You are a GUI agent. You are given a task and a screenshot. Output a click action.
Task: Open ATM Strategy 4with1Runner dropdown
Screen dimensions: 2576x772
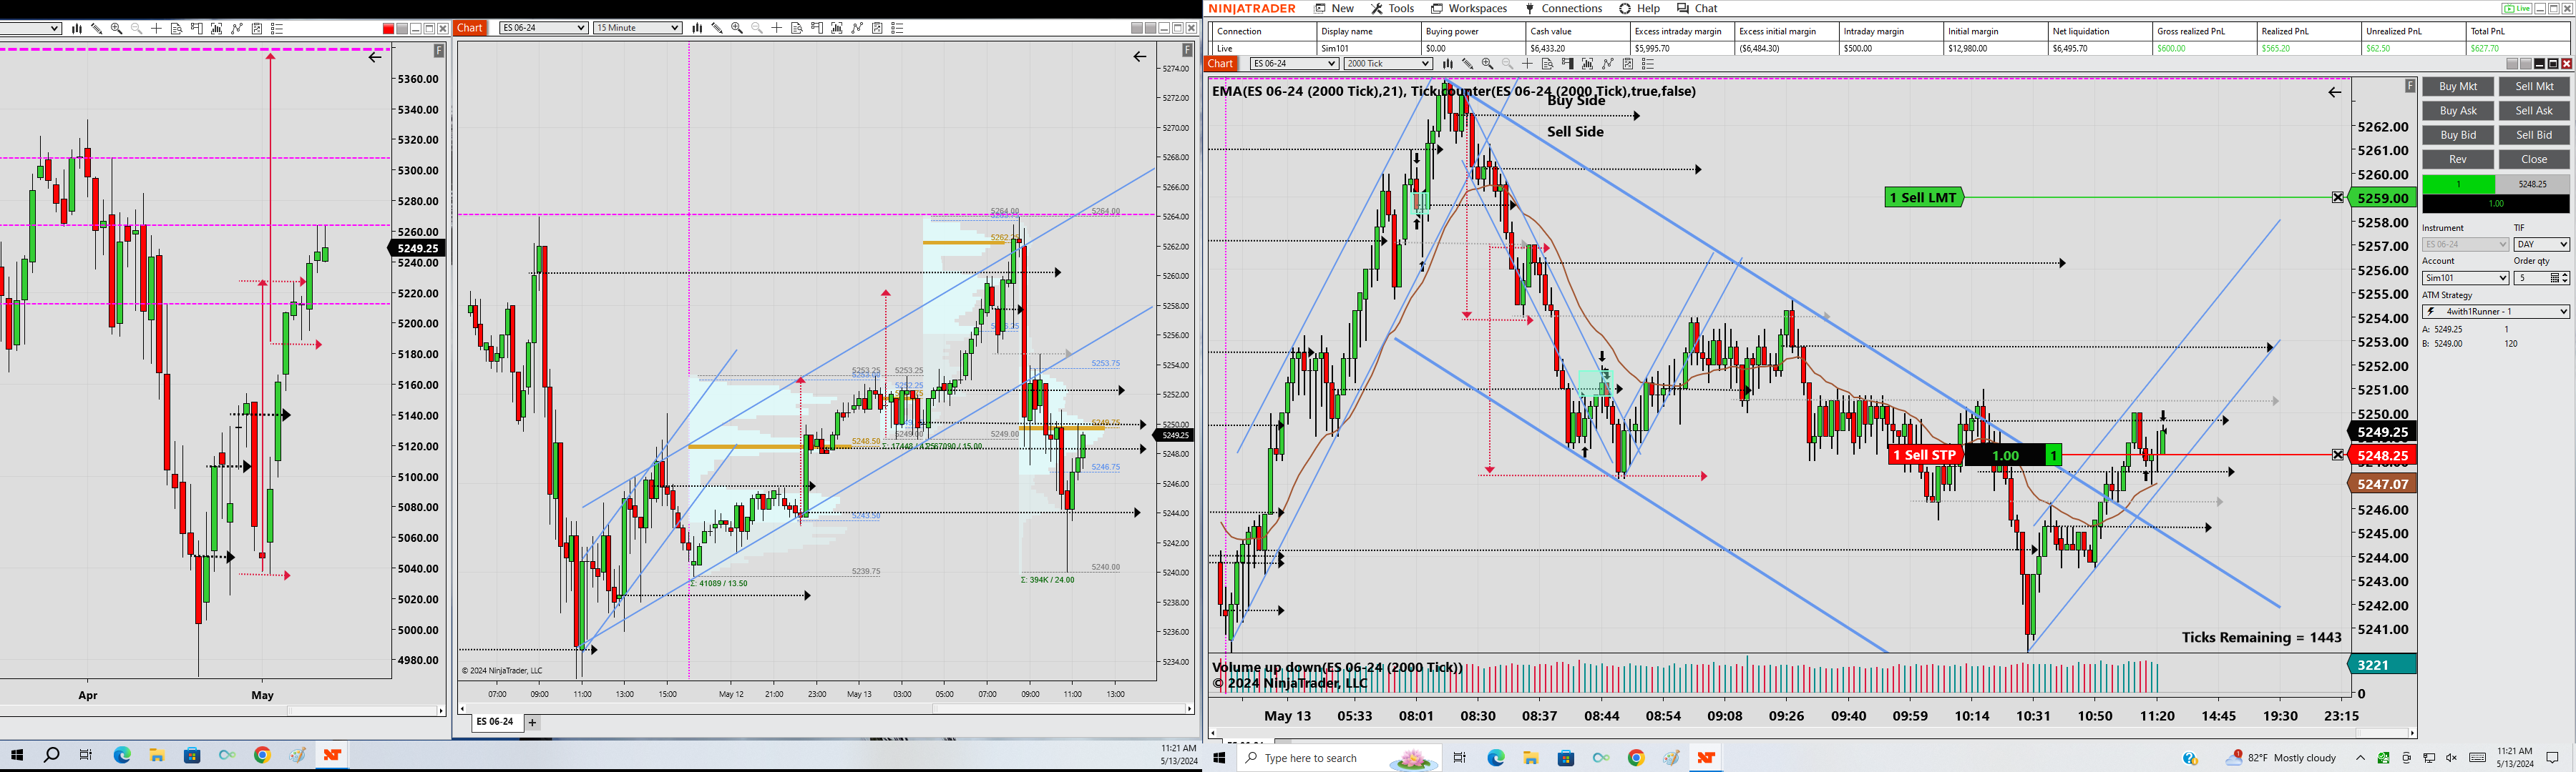click(x=2495, y=312)
